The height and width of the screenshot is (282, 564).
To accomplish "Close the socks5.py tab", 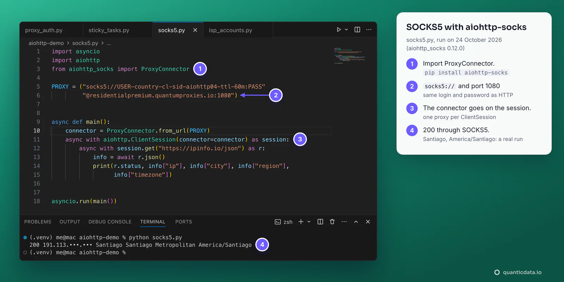I will pyautogui.click(x=195, y=30).
